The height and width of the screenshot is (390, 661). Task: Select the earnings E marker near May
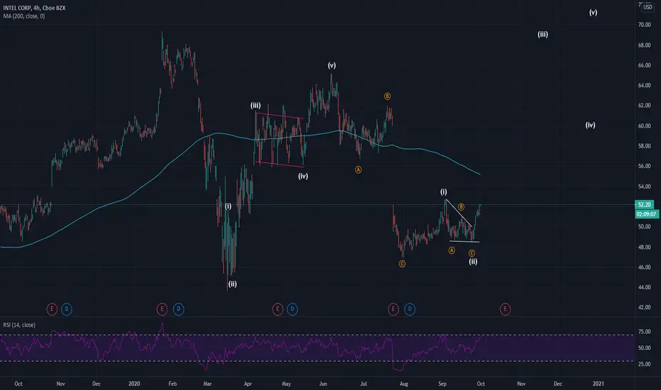pyautogui.click(x=277, y=309)
